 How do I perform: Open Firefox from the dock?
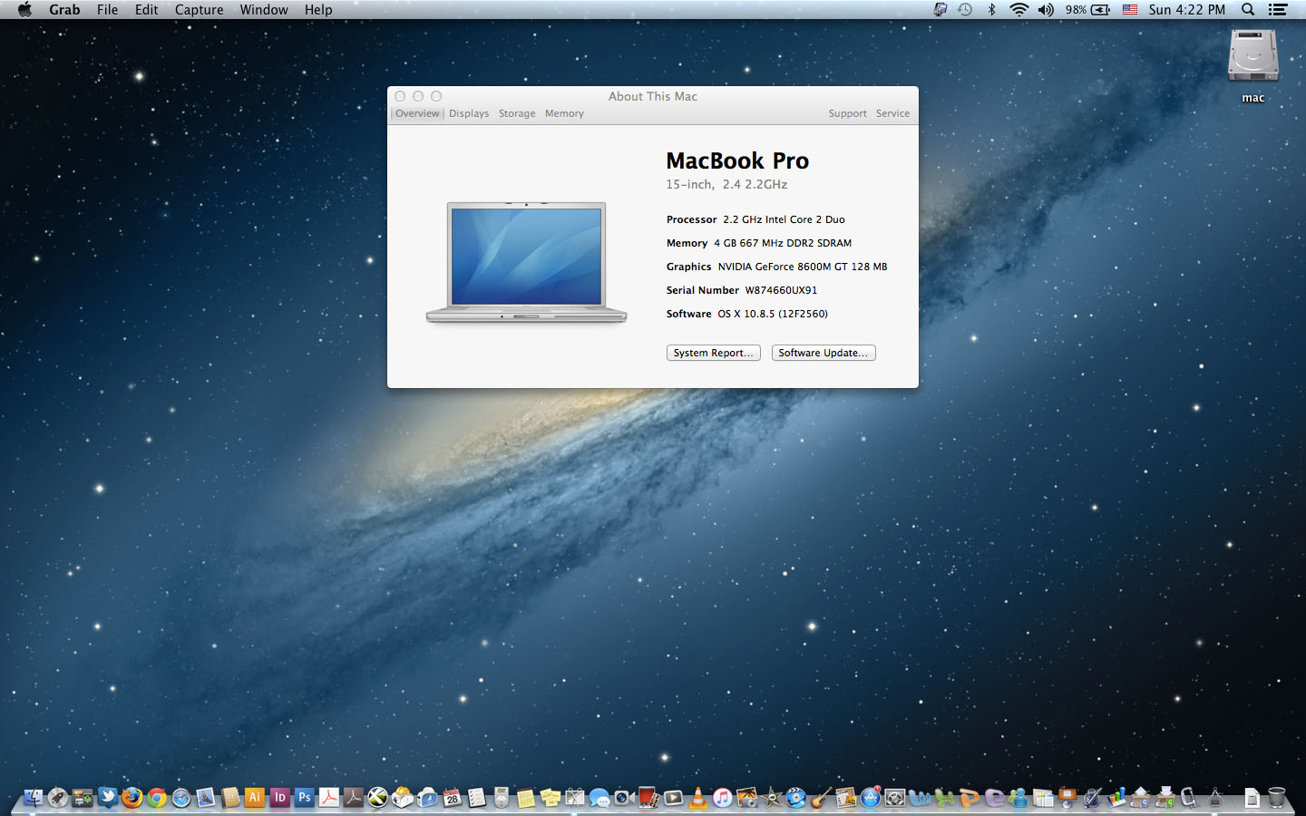(132, 797)
